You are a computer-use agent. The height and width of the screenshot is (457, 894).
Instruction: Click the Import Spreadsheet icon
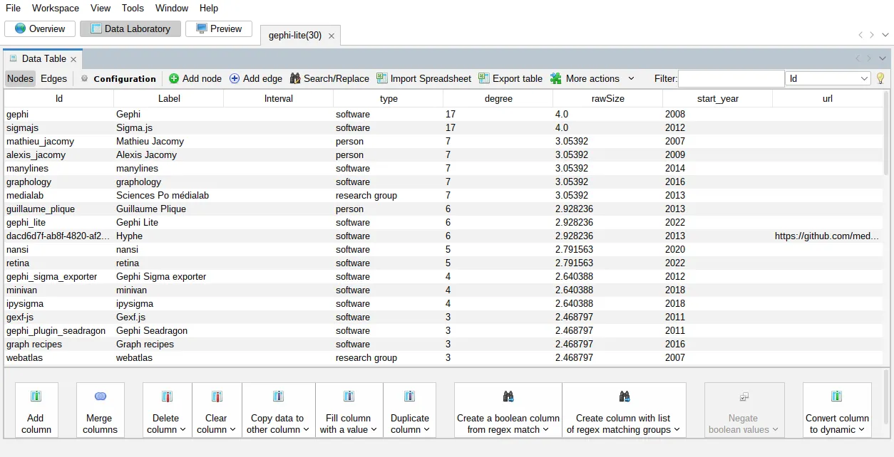tap(382, 79)
